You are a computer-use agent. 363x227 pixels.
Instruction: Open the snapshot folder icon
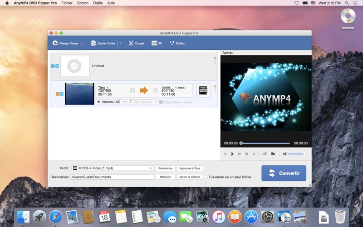tap(273, 154)
